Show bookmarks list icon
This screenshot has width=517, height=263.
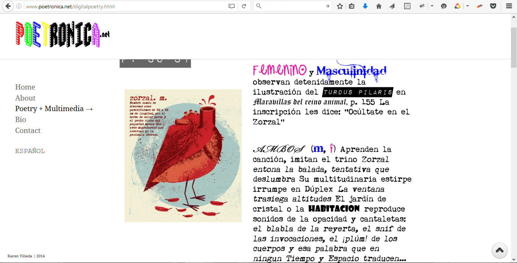point(352,6)
